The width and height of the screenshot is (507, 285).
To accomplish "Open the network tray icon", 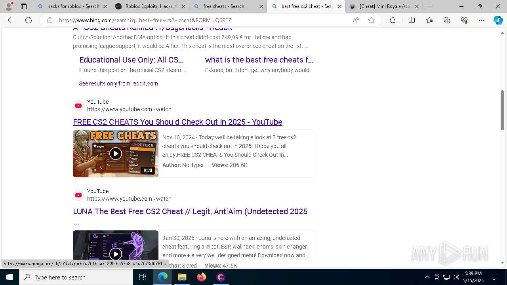I will click(x=446, y=277).
